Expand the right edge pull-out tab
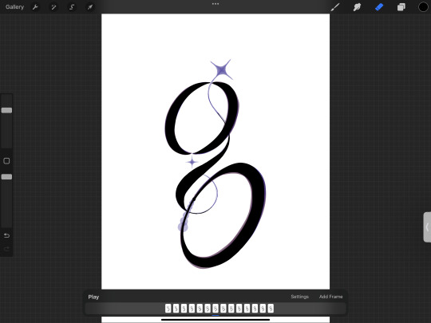The height and width of the screenshot is (323, 431). pos(427,227)
